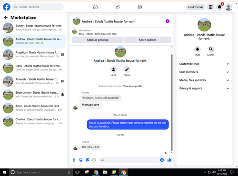Open Shon-anton 2beds 1baths conversation
238x176 pixels.
(x=33, y=95)
